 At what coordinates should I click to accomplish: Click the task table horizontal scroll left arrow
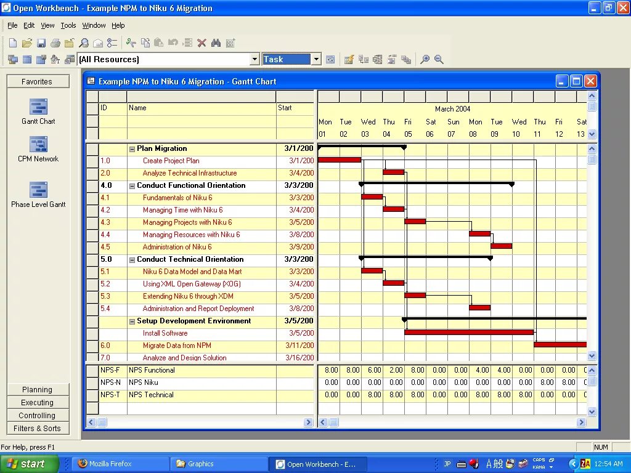point(91,422)
